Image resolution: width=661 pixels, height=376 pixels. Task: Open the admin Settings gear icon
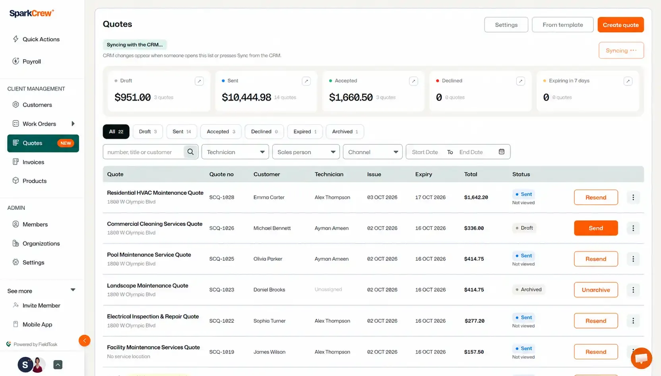pos(16,262)
